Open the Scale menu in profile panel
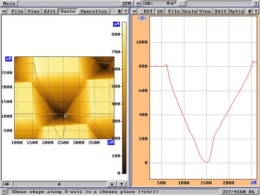Viewport: 260px width, 195px height. (x=189, y=11)
